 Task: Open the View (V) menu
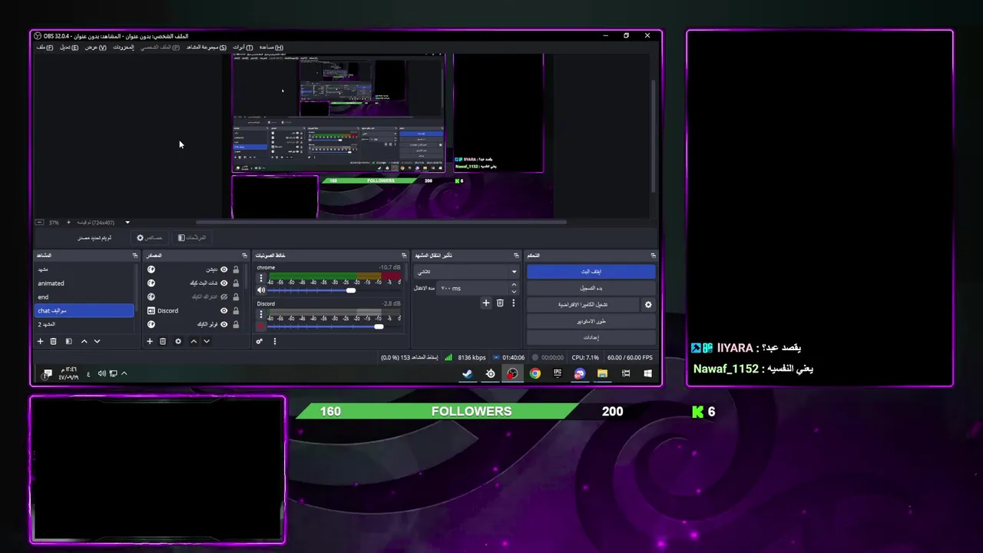pos(95,48)
